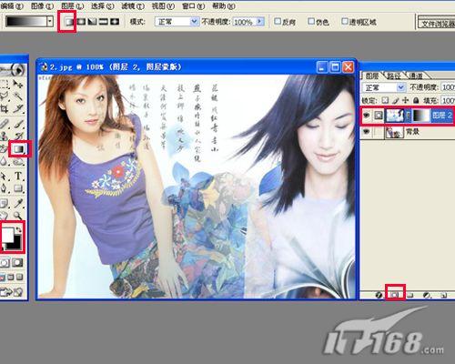Select the Lasso tool
This screenshot has width=455, height=364.
tap(5, 96)
